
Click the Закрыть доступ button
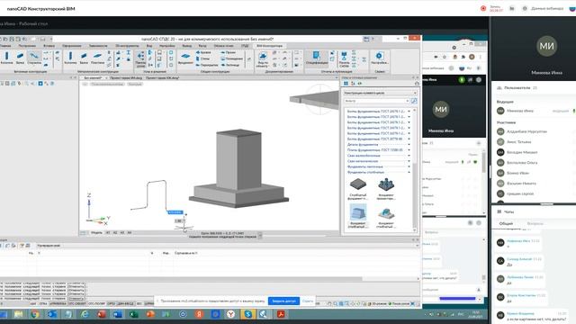[283, 301]
